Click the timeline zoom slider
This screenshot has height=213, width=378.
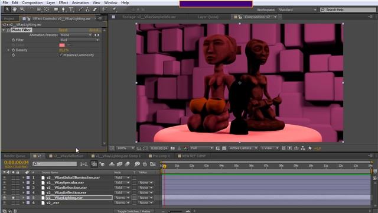click(x=175, y=212)
